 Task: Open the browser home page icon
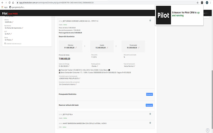tap(13, 3)
